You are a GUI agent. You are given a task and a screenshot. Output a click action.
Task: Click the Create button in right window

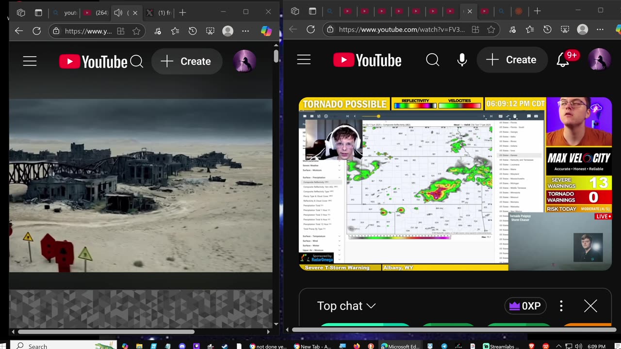512,60
